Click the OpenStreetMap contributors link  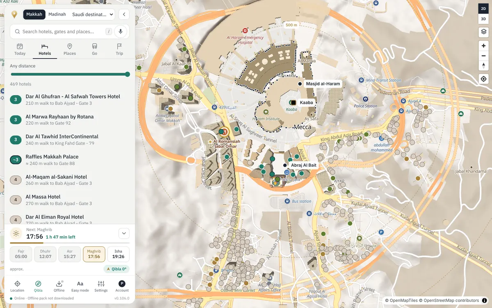[449, 301]
